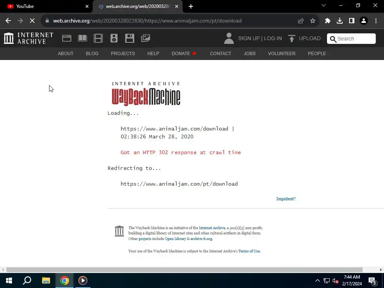Open the software floppy disk icon
Screen dimensions: 384x288
pos(129,38)
